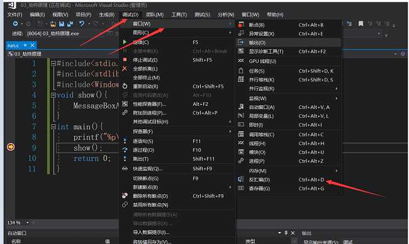Open the 编辑(E) menu

(x=37, y=15)
